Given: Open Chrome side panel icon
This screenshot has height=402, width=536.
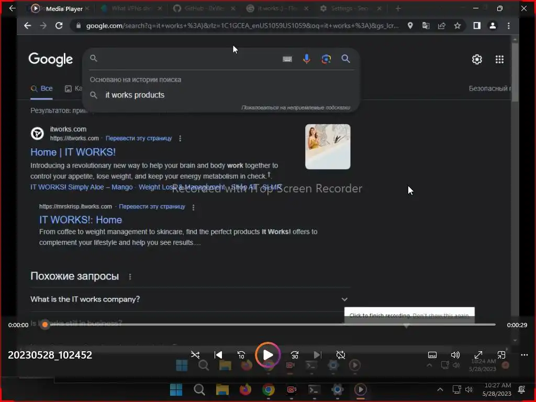Looking at the screenshot, I should (x=477, y=26).
